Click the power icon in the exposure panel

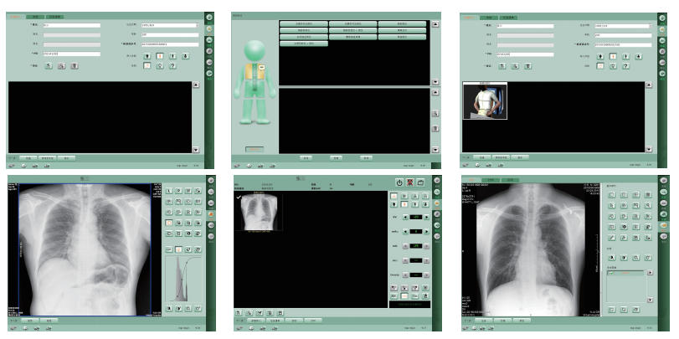399,182
